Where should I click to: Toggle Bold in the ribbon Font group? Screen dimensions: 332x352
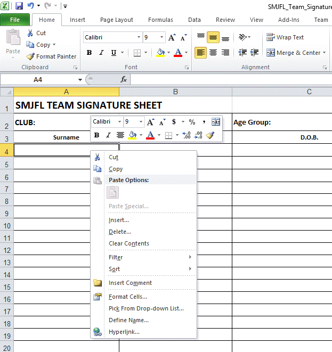(89, 53)
